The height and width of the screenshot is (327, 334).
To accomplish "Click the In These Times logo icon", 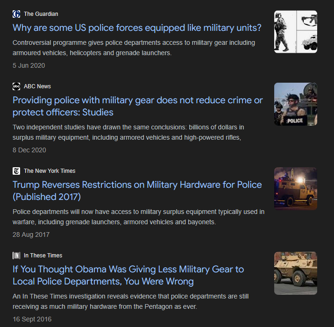I will pos(16,256).
